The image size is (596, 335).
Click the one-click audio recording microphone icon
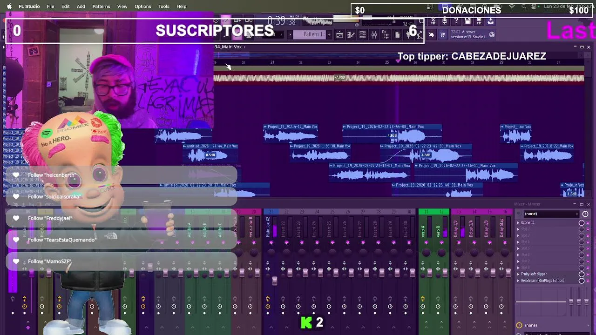445,21
